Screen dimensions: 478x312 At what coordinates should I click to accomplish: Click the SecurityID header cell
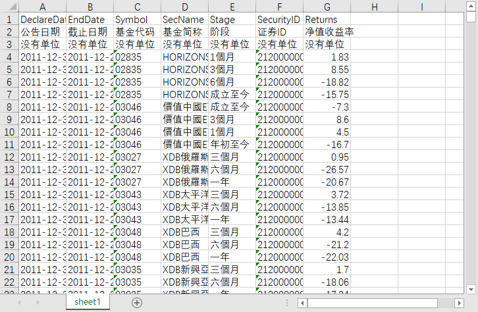[x=280, y=20]
